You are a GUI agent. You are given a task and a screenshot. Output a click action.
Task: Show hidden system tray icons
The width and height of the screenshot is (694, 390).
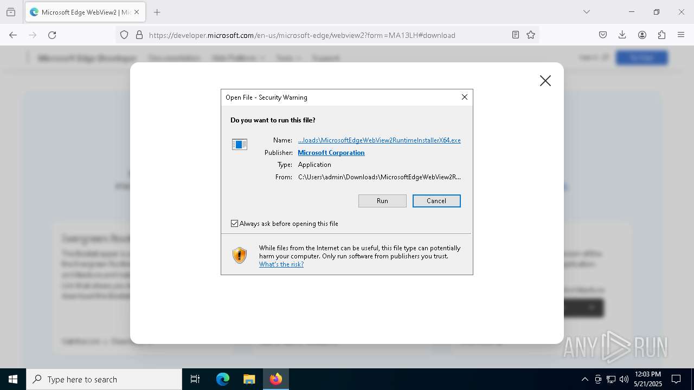point(584,379)
